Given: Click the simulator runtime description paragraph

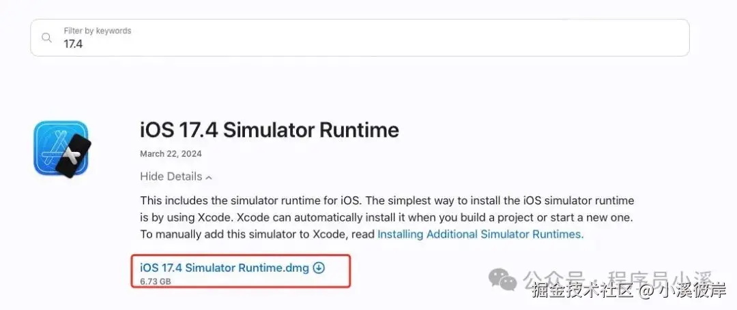Looking at the screenshot, I should [x=387, y=217].
